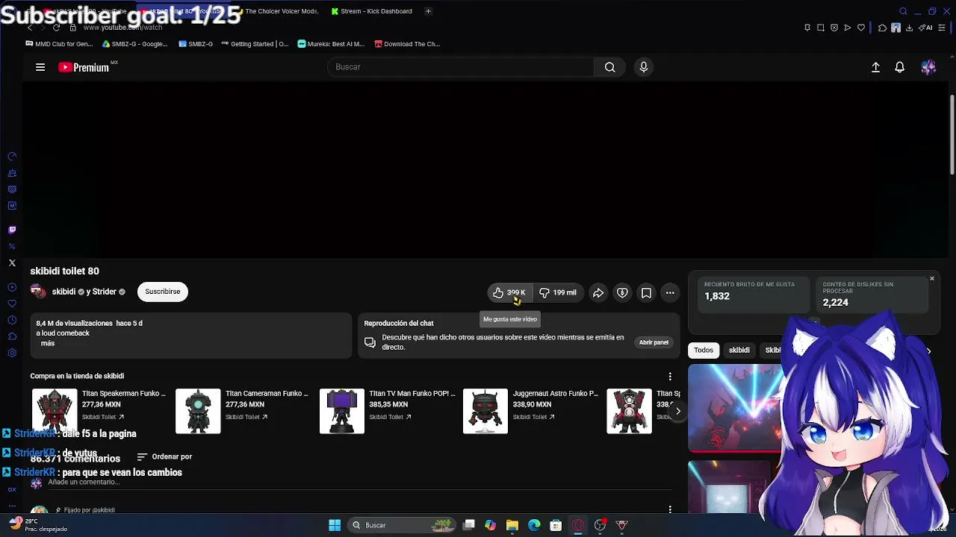Screen dimensions: 956x537
Task: Click the Suscribirse button
Action: point(163,292)
